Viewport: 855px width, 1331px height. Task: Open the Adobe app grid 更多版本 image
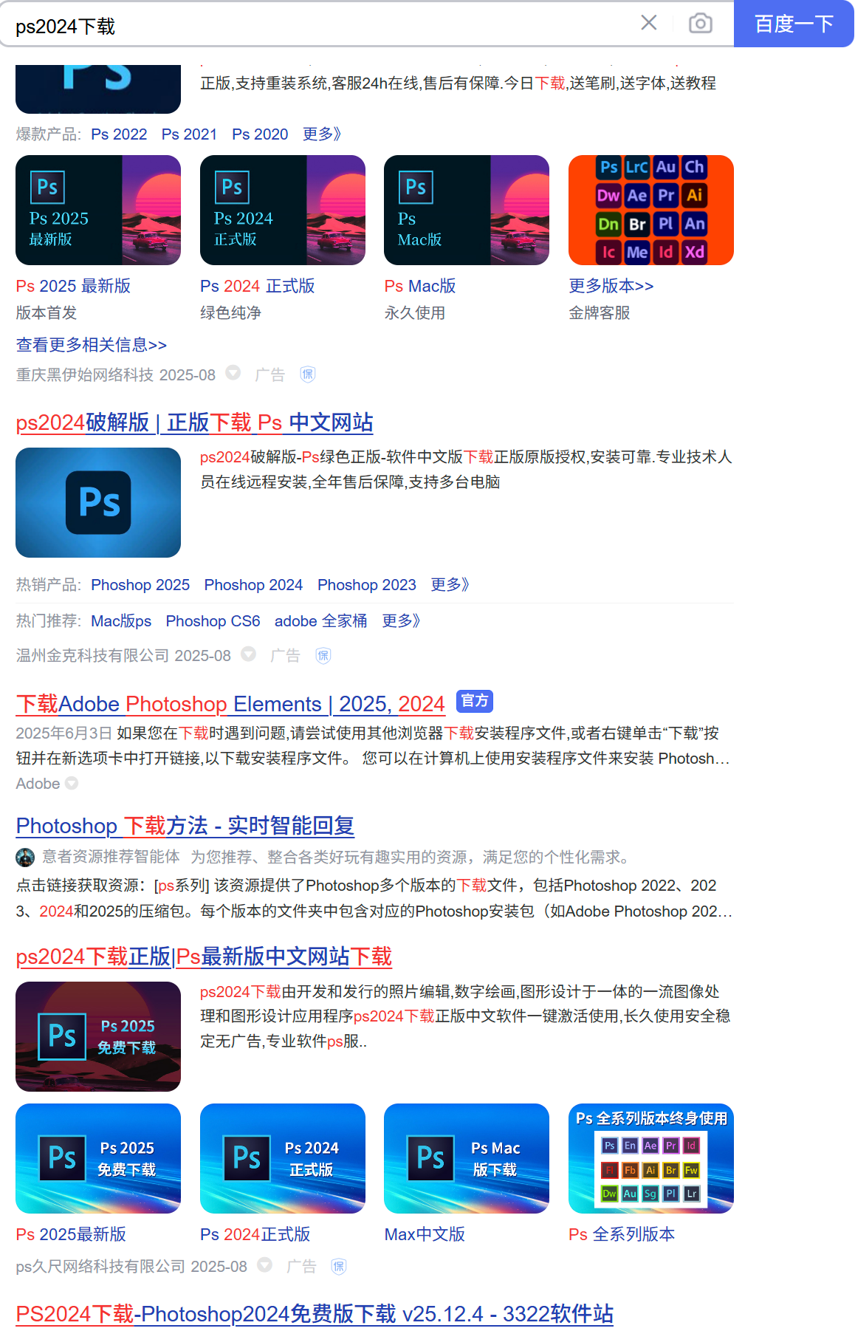click(650, 211)
